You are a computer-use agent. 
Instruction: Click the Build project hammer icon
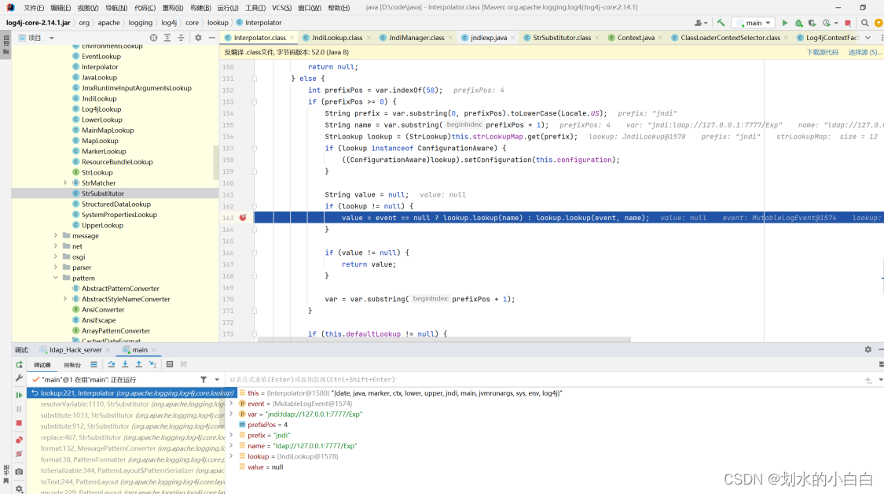tap(721, 23)
